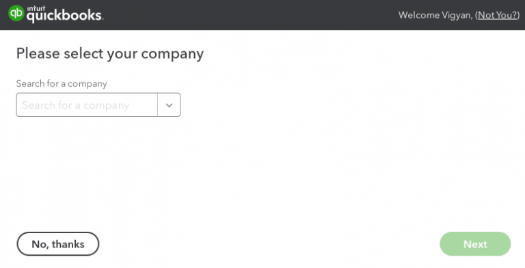Continue to next step with Next
This screenshot has width=525, height=268.
click(x=475, y=244)
